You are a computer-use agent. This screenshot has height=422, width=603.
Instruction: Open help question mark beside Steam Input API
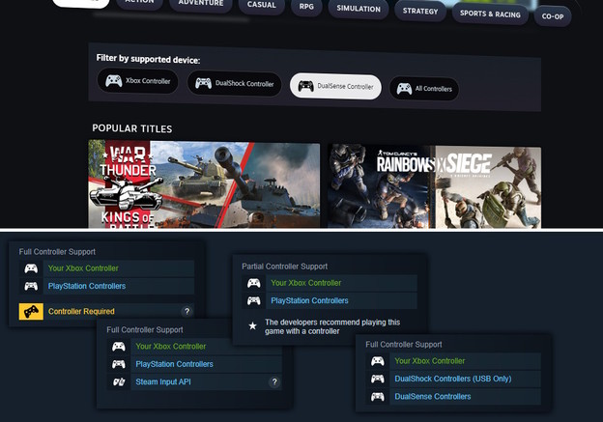(x=274, y=382)
